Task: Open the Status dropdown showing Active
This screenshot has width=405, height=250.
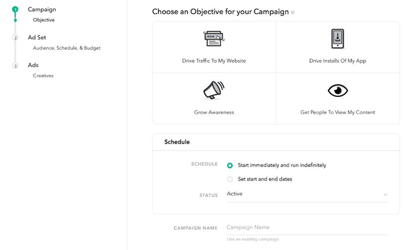Action: (307, 194)
